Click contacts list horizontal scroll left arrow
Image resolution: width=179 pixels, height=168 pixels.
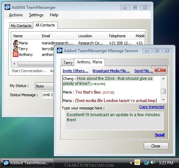tap(14, 64)
